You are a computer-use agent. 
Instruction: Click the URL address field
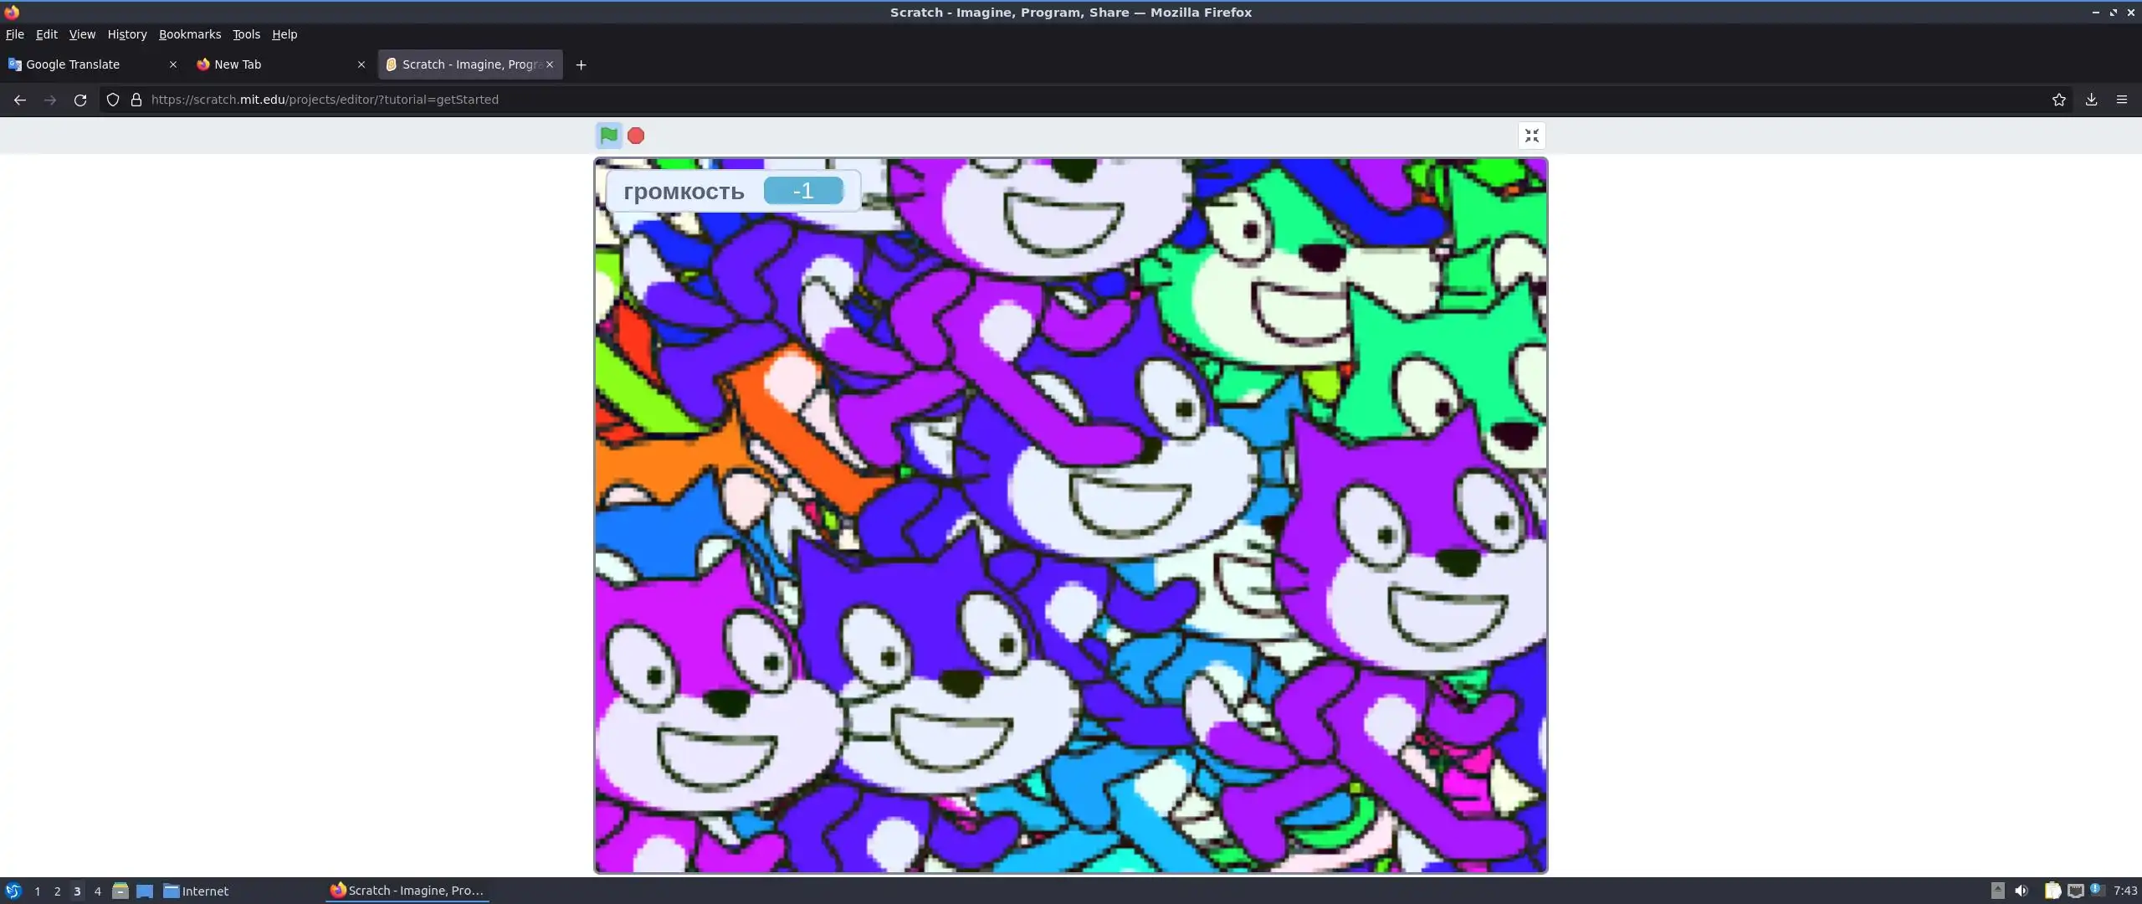pyautogui.click(x=1004, y=100)
